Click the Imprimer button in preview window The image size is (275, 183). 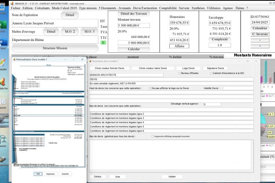(x=50, y=174)
